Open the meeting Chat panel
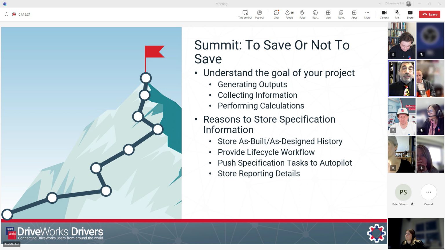 point(276,14)
